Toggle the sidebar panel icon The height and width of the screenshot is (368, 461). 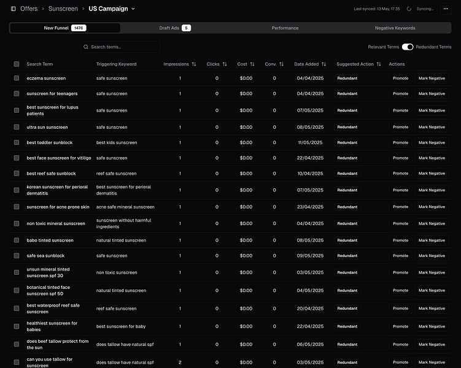(14, 9)
